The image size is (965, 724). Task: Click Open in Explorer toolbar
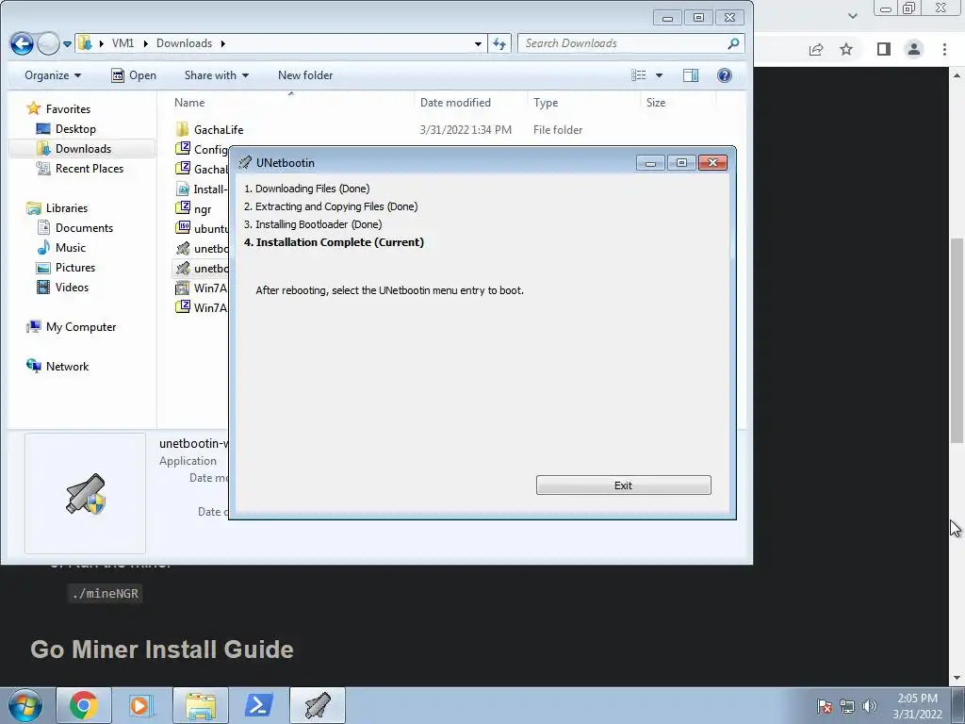[134, 75]
